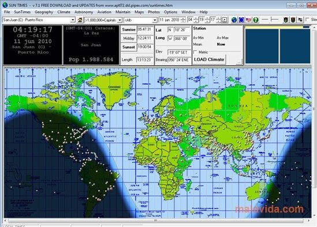Click the Greenland label on the map

click(114, 87)
